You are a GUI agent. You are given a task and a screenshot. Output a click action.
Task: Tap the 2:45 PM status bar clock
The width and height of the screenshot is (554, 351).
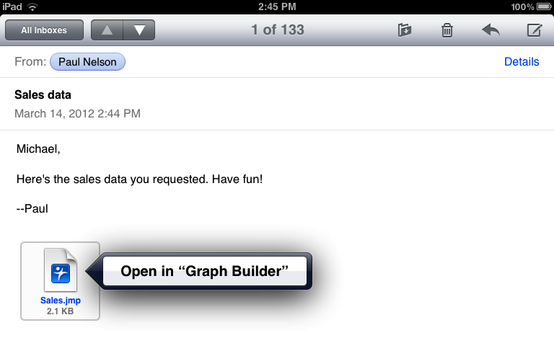277,6
